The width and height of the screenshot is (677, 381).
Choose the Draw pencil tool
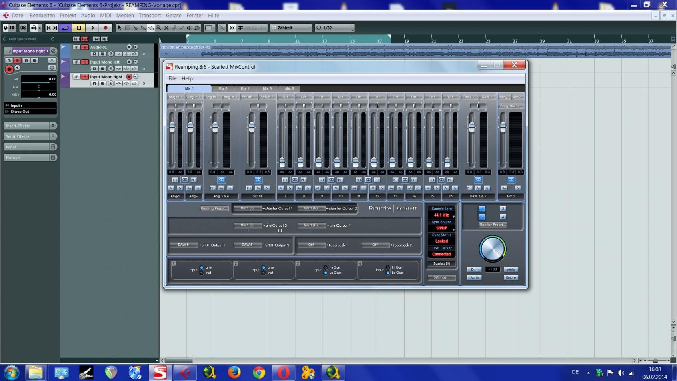point(174,28)
